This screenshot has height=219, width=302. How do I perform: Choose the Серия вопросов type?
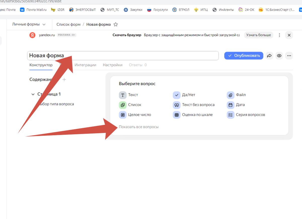tap(246, 115)
